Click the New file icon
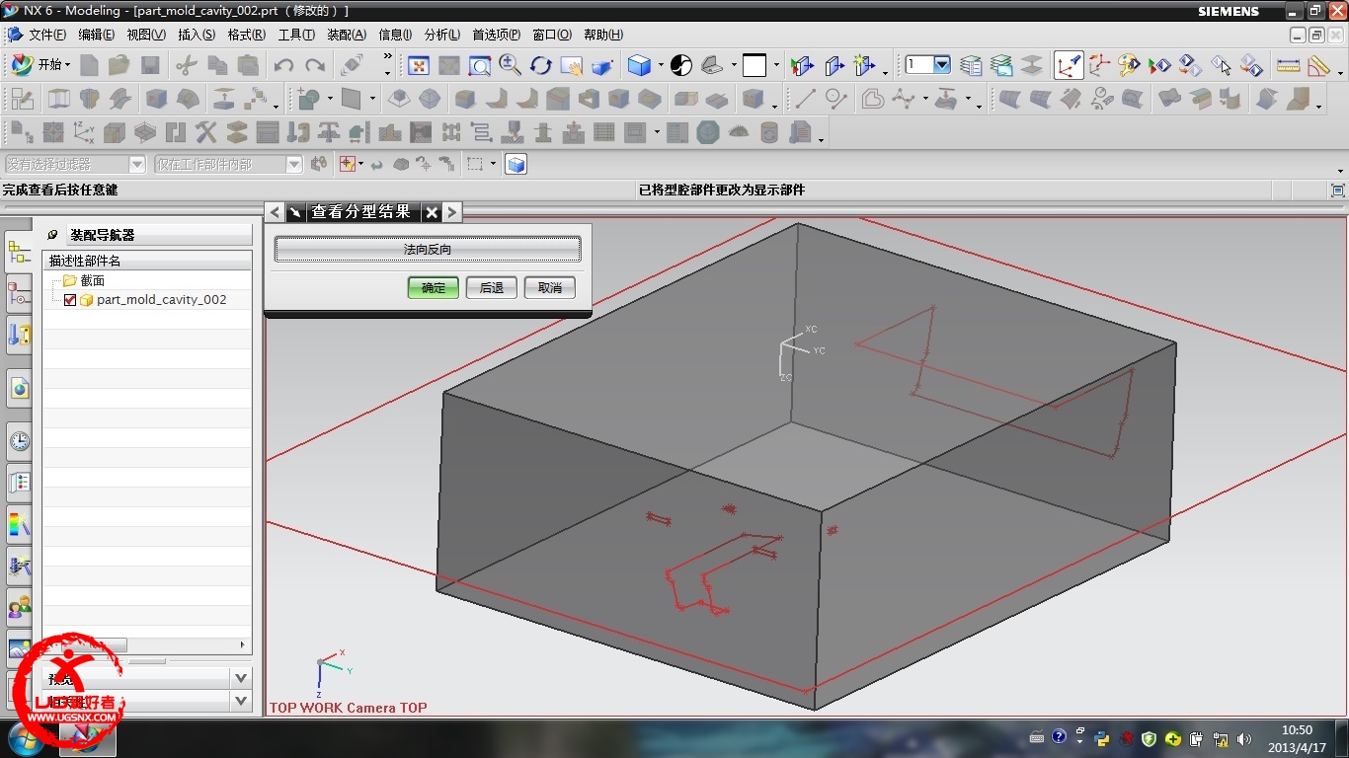 click(x=90, y=65)
